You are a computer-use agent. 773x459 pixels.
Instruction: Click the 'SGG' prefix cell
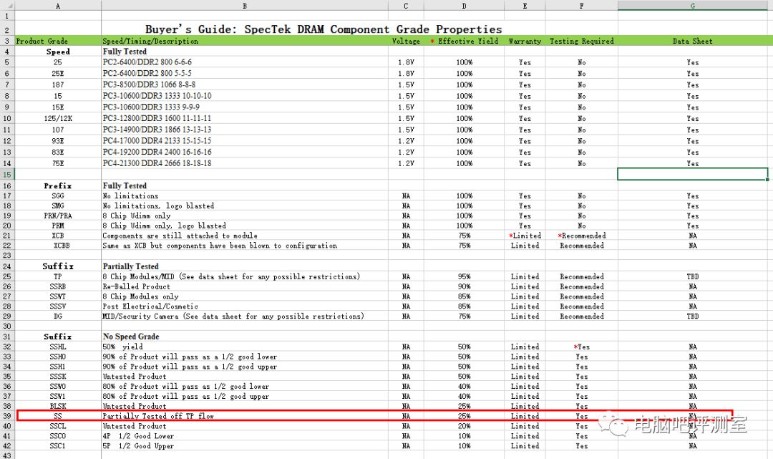[x=58, y=195]
